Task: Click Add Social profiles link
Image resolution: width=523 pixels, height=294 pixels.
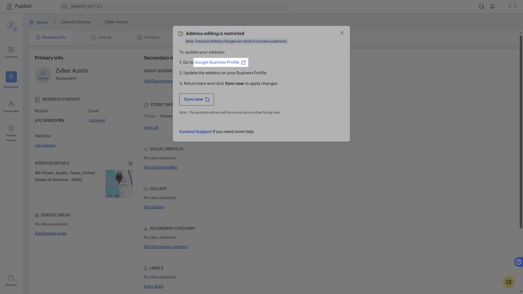Action: [x=160, y=167]
